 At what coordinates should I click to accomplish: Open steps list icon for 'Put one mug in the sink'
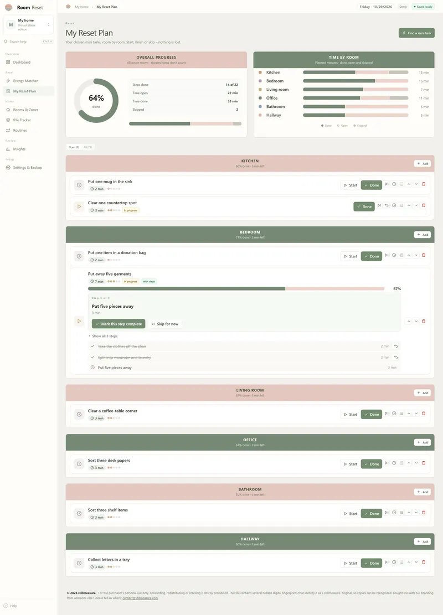point(401,184)
